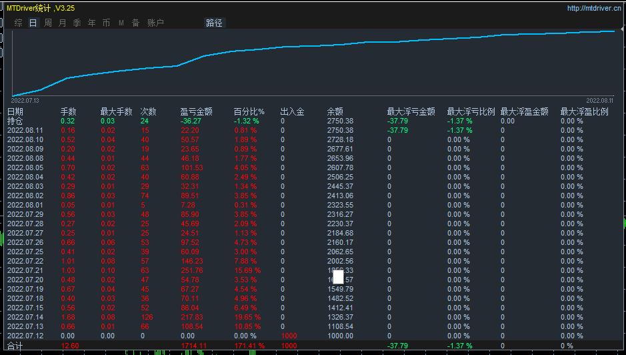Switch to the 季 quarterly tab
Image resolution: width=626 pixels, height=355 pixels.
pyautogui.click(x=77, y=23)
